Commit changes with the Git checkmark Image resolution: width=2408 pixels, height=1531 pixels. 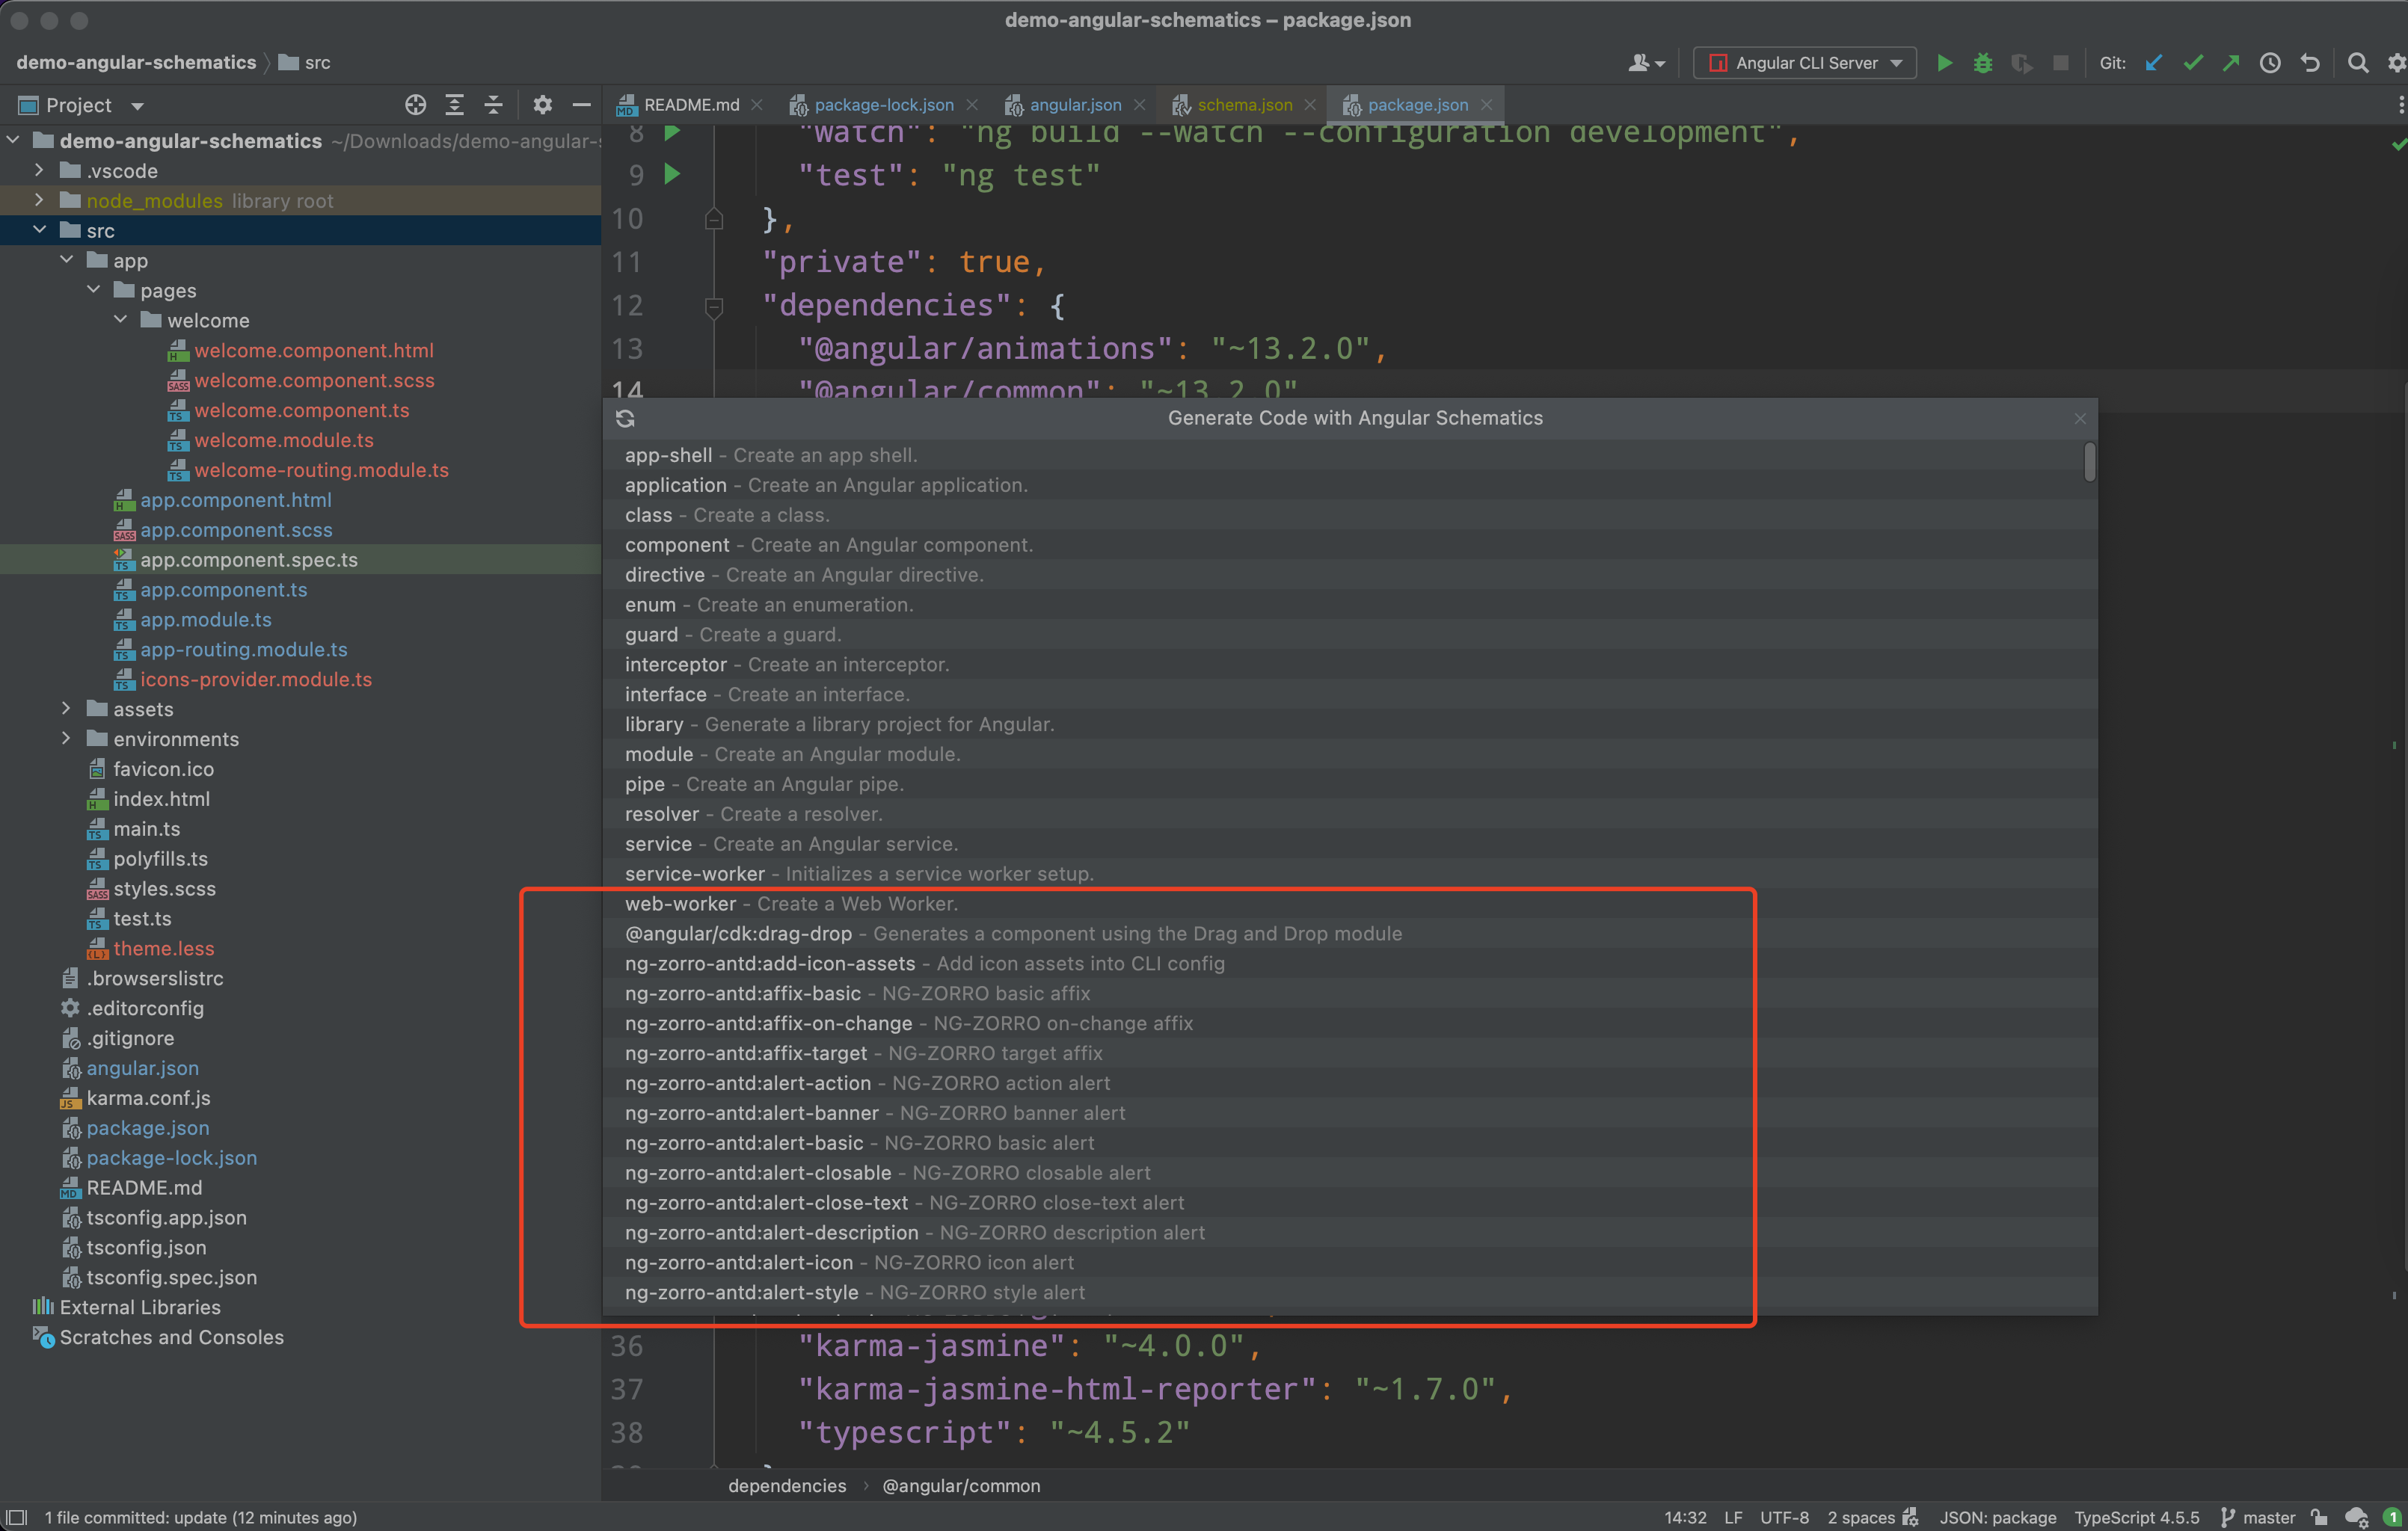[2193, 63]
